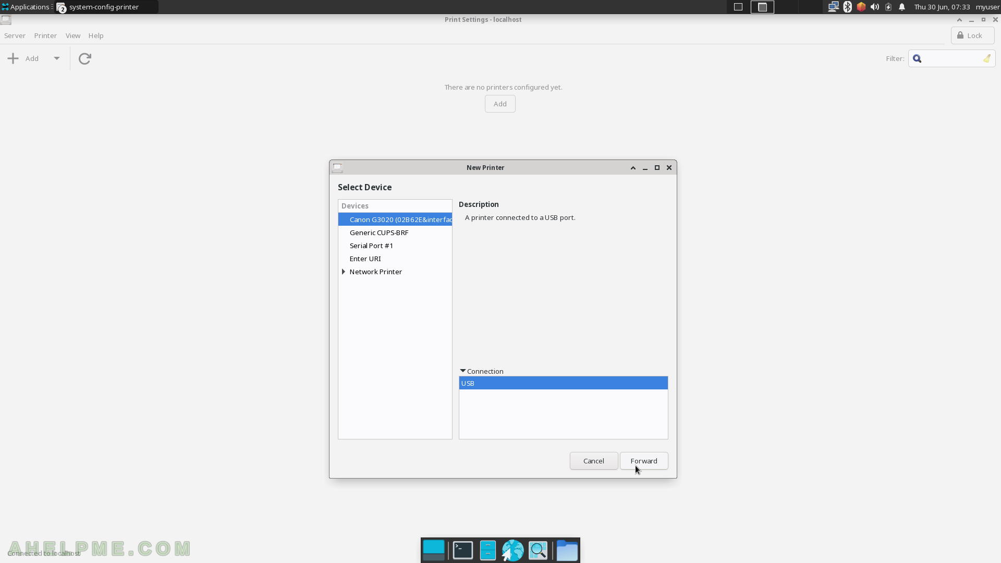Click the orange hexagon tray icon
This screenshot has width=1001, height=563.
[x=861, y=7]
